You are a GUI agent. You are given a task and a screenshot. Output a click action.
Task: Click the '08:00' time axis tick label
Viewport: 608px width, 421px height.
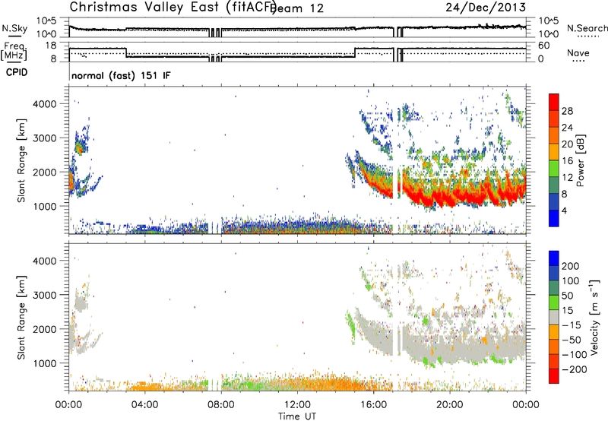(x=221, y=405)
